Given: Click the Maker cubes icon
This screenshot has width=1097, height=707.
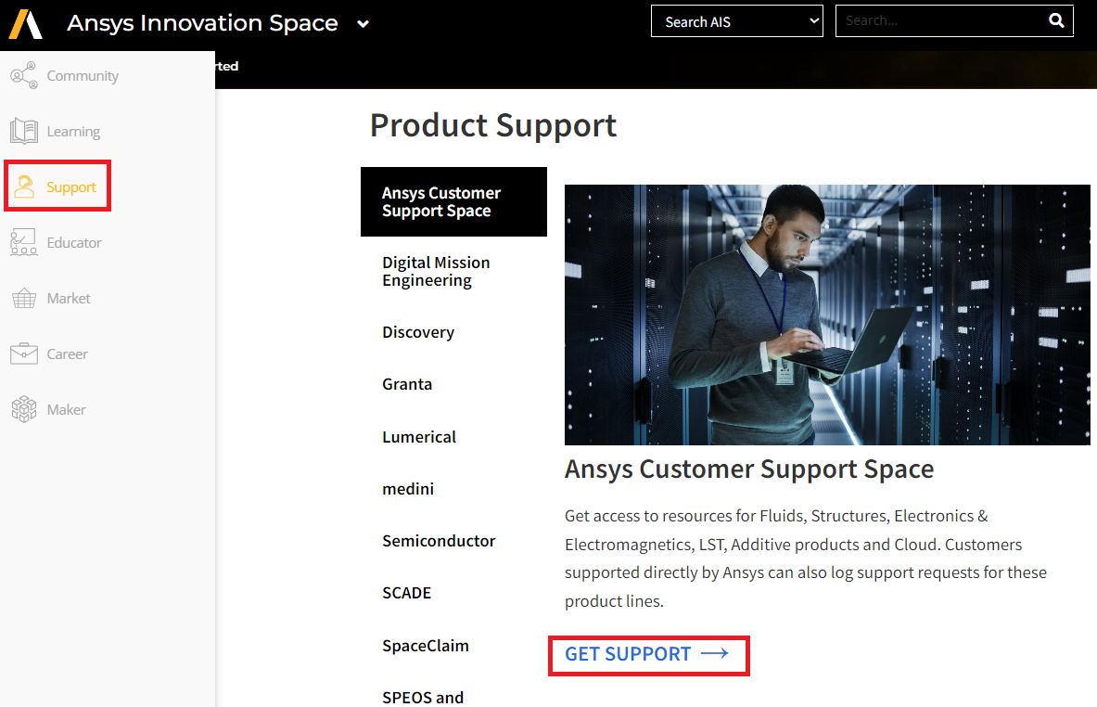Looking at the screenshot, I should (x=24, y=409).
